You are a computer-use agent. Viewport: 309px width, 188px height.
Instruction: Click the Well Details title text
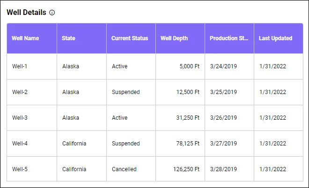point(26,13)
